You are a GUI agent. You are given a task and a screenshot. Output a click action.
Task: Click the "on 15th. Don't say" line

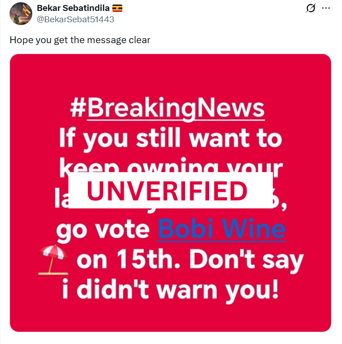[189, 260]
